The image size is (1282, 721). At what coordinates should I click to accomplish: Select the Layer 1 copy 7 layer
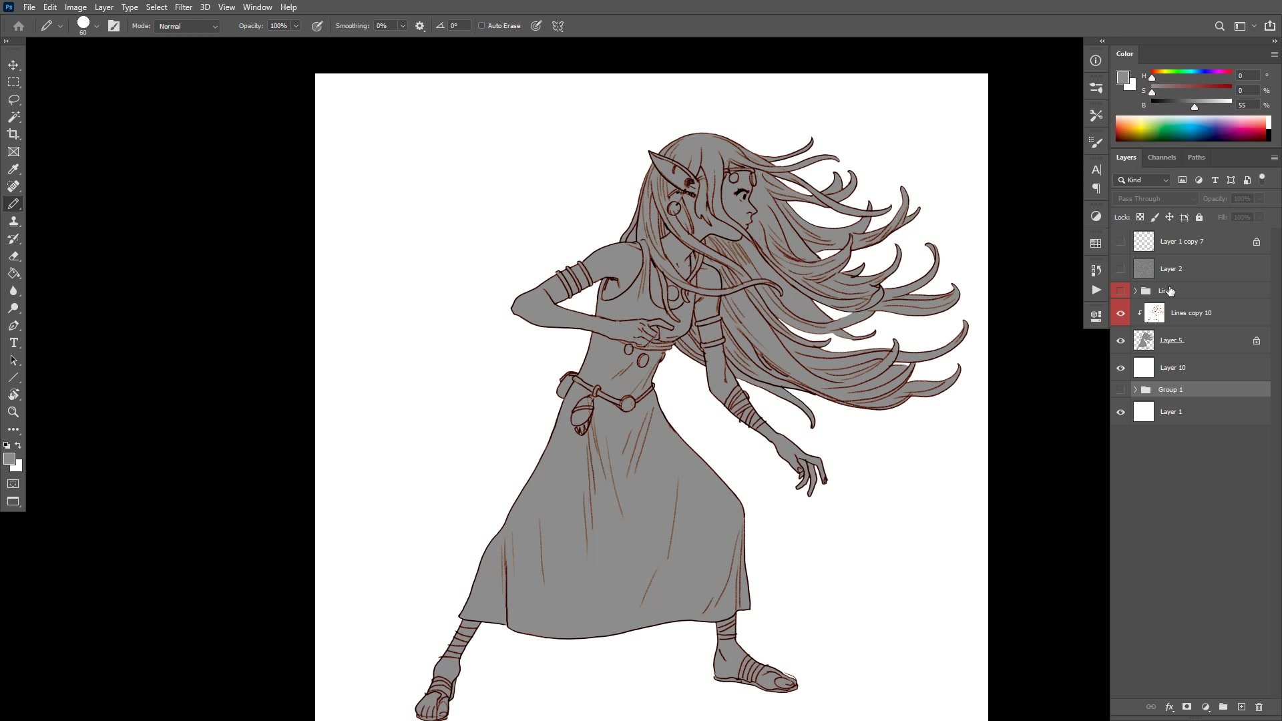pyautogui.click(x=1181, y=242)
